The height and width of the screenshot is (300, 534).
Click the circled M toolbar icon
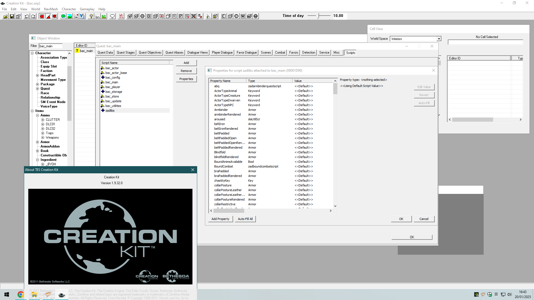(x=142, y=16)
